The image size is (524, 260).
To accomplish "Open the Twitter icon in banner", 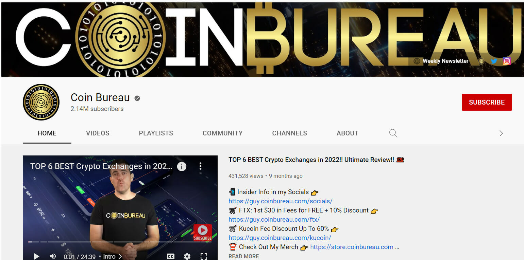I will coord(494,61).
